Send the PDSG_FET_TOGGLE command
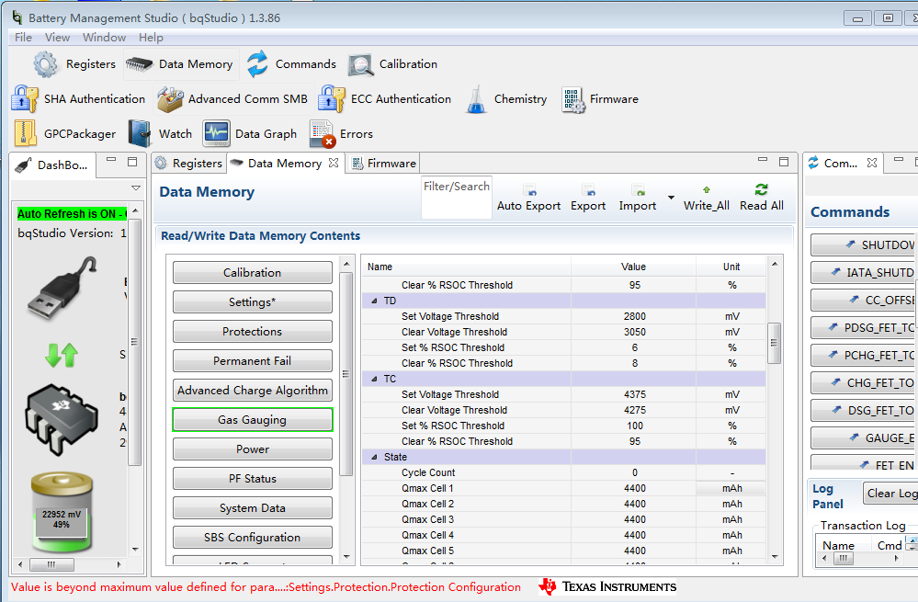Viewport: 918px width, 602px height. coord(864,328)
